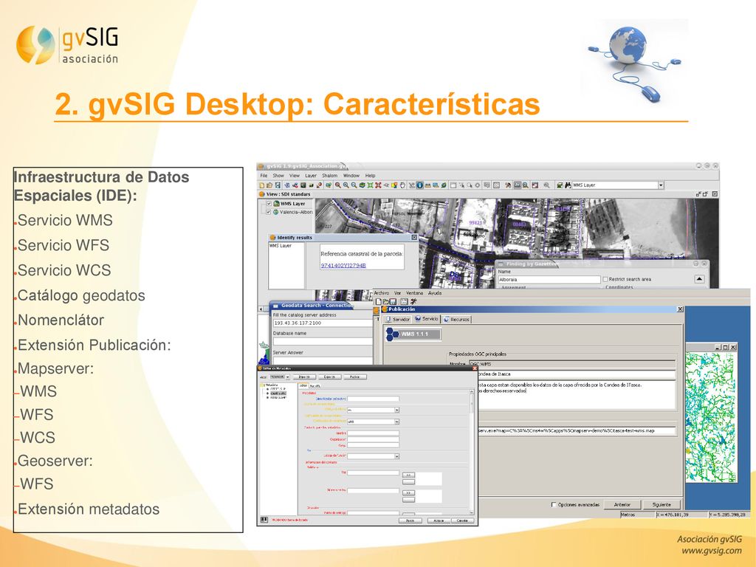This screenshot has height=567, width=756.
Task: Open the Shalom menu
Action: tap(330, 176)
